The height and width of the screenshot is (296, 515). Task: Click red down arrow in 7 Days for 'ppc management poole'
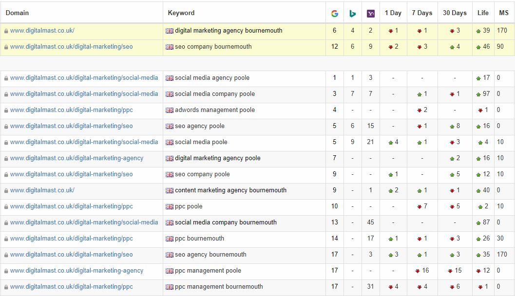(x=418, y=271)
